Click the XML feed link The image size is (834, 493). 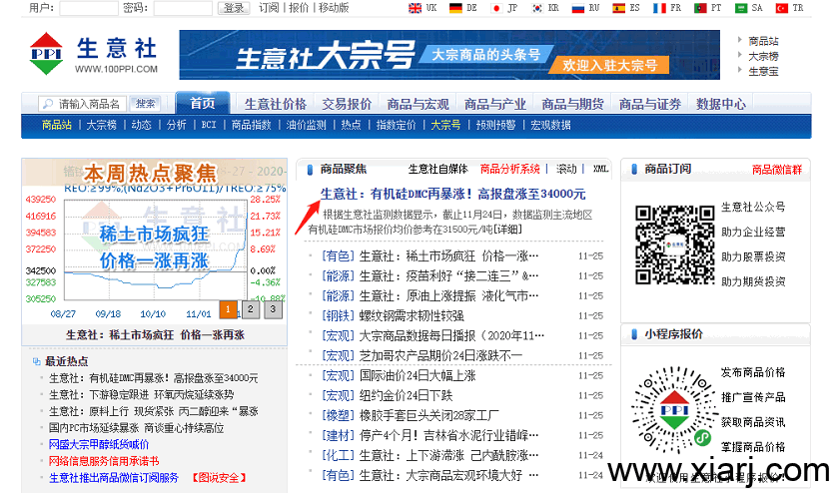pyautogui.click(x=600, y=169)
